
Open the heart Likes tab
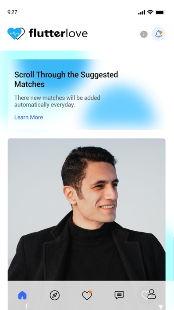click(x=87, y=295)
